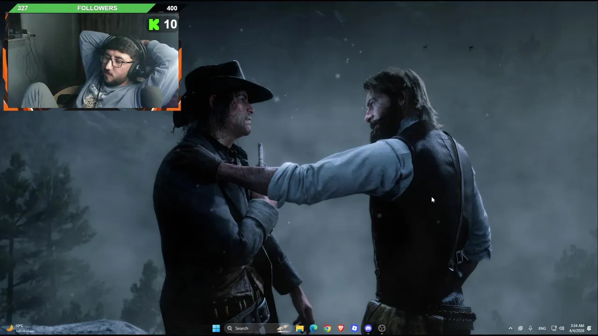598x336 pixels.
Task: Click the tray icon left of microphone
Action: (x=520, y=328)
